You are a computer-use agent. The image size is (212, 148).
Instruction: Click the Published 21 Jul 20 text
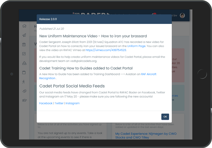pyautogui.click(x=52, y=29)
